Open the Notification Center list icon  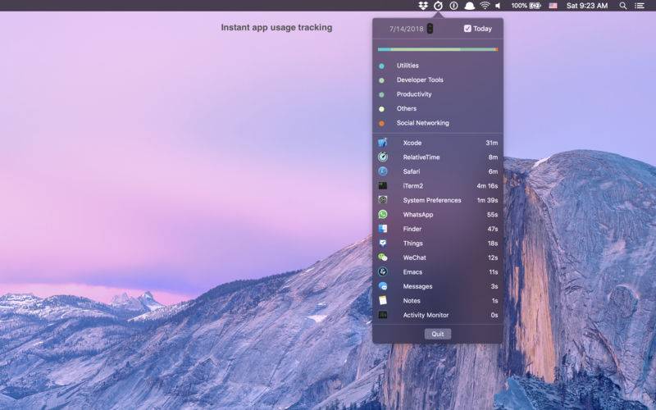click(640, 6)
